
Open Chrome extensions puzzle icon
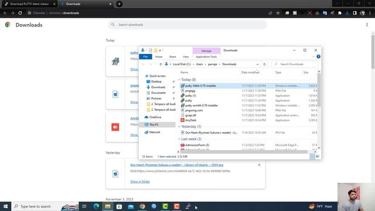340,13
